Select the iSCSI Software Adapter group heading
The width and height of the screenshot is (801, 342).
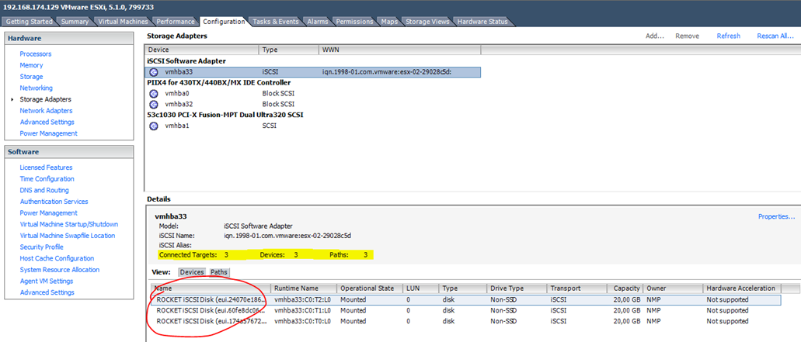click(186, 61)
